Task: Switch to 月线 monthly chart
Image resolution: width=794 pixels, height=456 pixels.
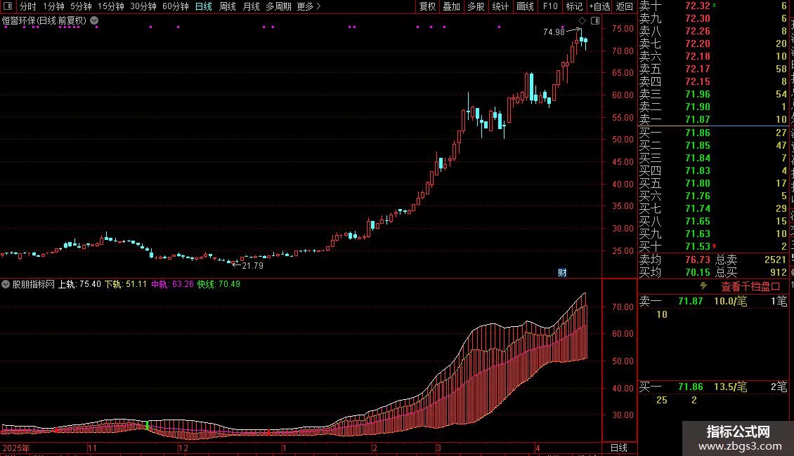Action: [251, 6]
